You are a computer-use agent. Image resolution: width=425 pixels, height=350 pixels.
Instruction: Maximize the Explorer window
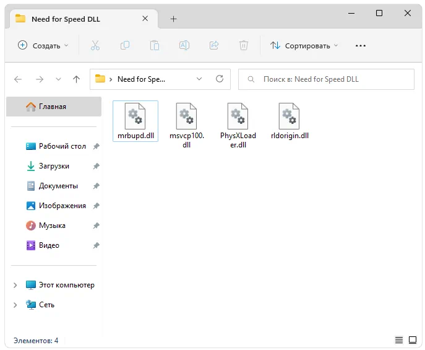(379, 13)
